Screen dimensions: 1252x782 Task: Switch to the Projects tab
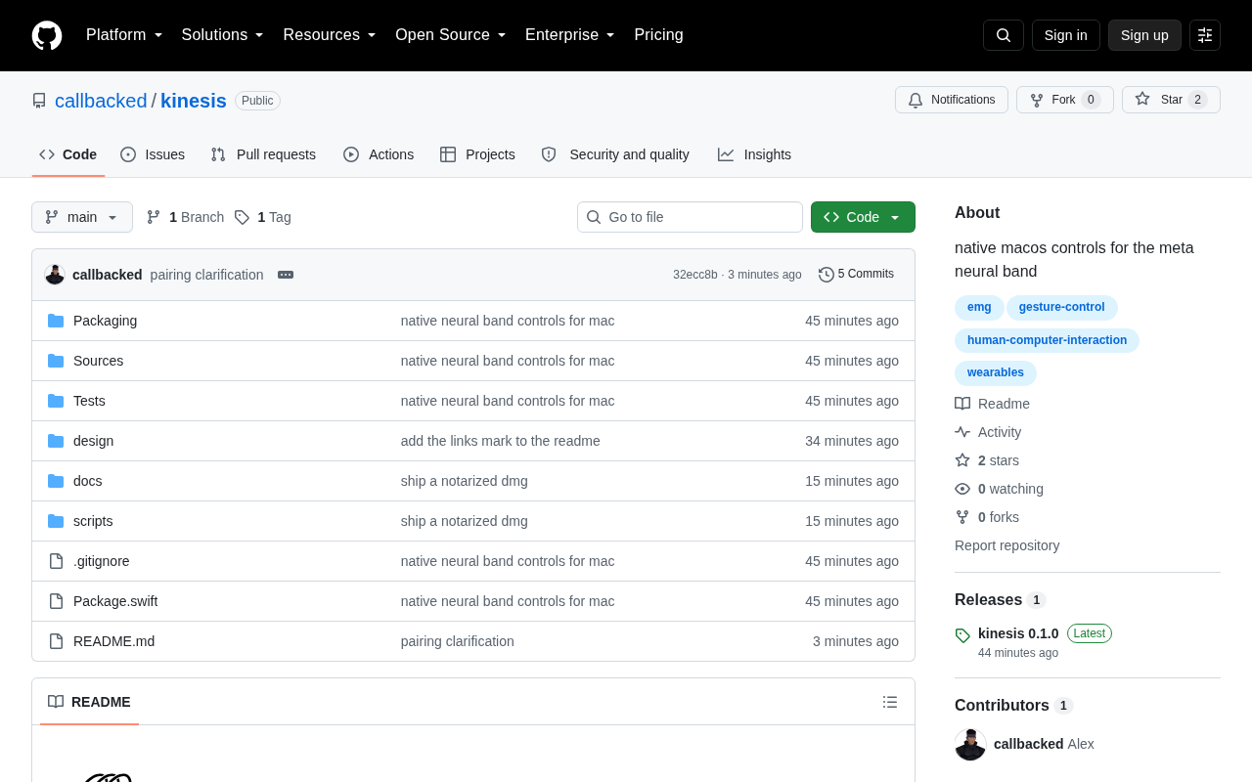(477, 154)
